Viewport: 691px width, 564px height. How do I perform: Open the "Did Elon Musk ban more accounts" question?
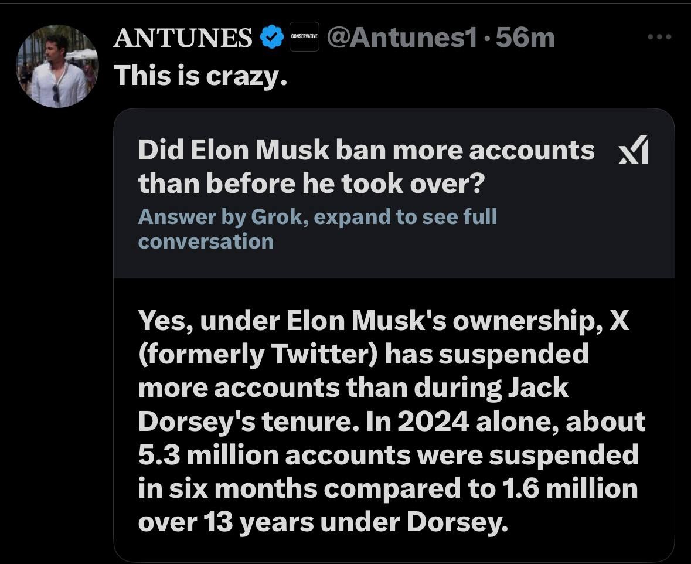pyautogui.click(x=366, y=150)
